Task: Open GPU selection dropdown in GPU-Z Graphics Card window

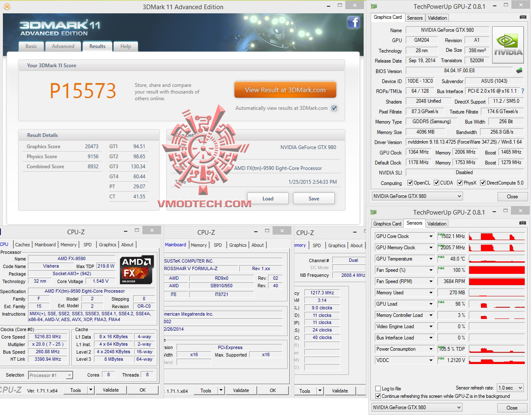Action: coord(417,196)
